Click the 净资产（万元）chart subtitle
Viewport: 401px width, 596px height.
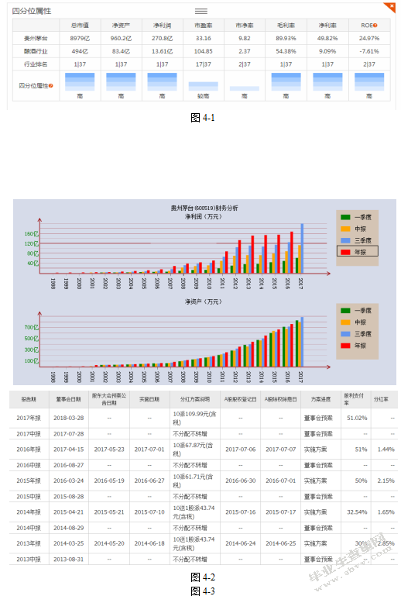[203, 301]
